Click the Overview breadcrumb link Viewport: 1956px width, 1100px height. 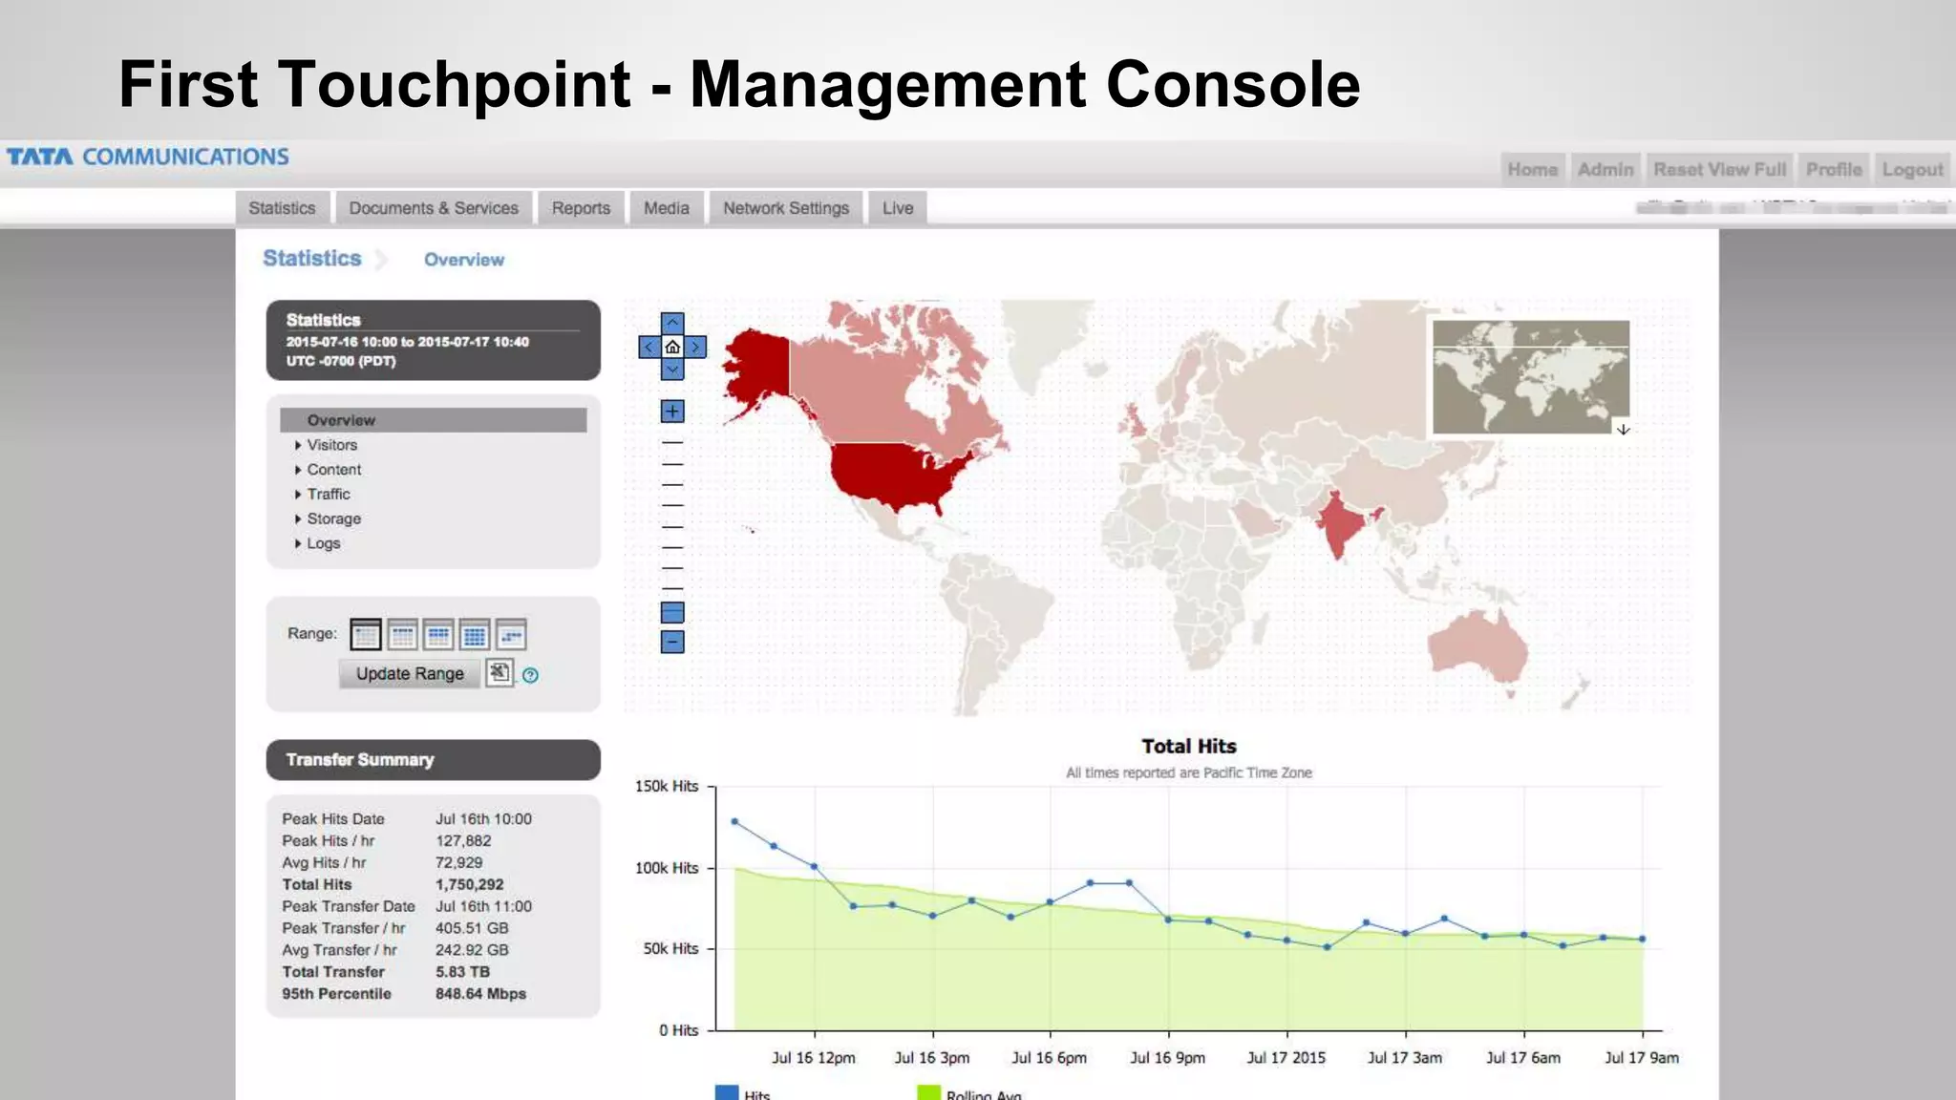point(464,260)
